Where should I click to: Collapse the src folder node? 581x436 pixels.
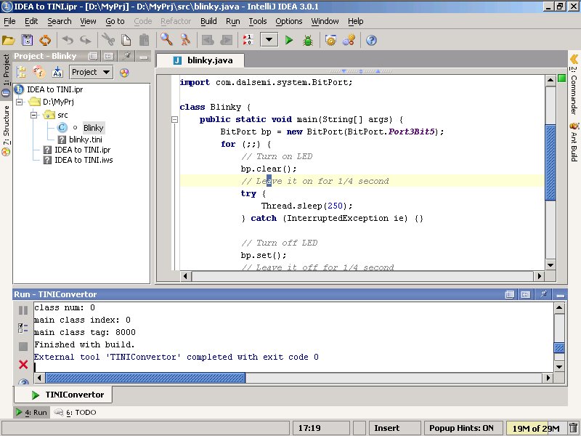[33, 115]
